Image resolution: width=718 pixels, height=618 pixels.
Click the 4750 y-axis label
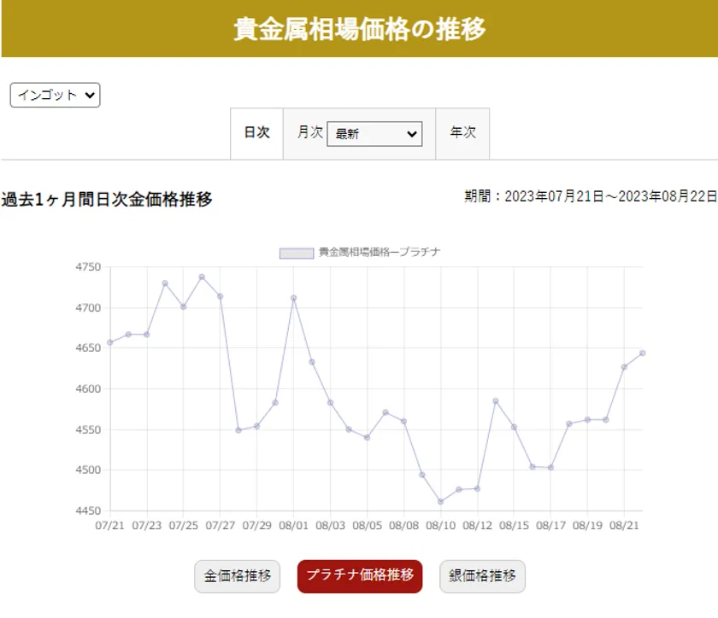(88, 267)
